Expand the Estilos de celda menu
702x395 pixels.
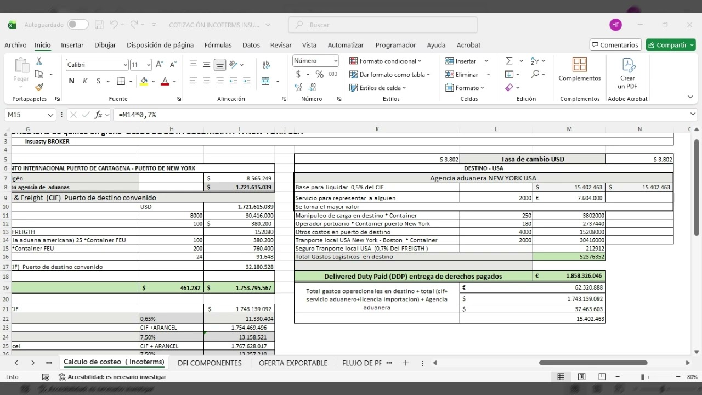(378, 88)
